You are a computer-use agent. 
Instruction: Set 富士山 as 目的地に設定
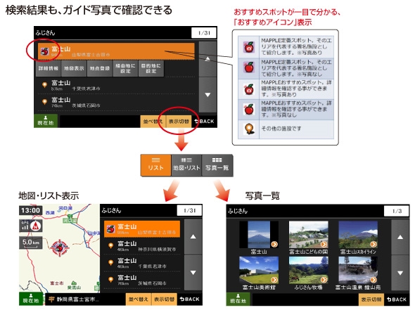pyautogui.click(x=151, y=68)
